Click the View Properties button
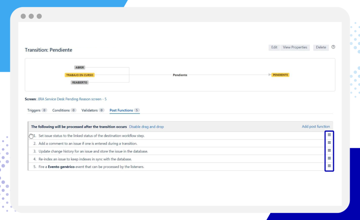 pos(295,47)
